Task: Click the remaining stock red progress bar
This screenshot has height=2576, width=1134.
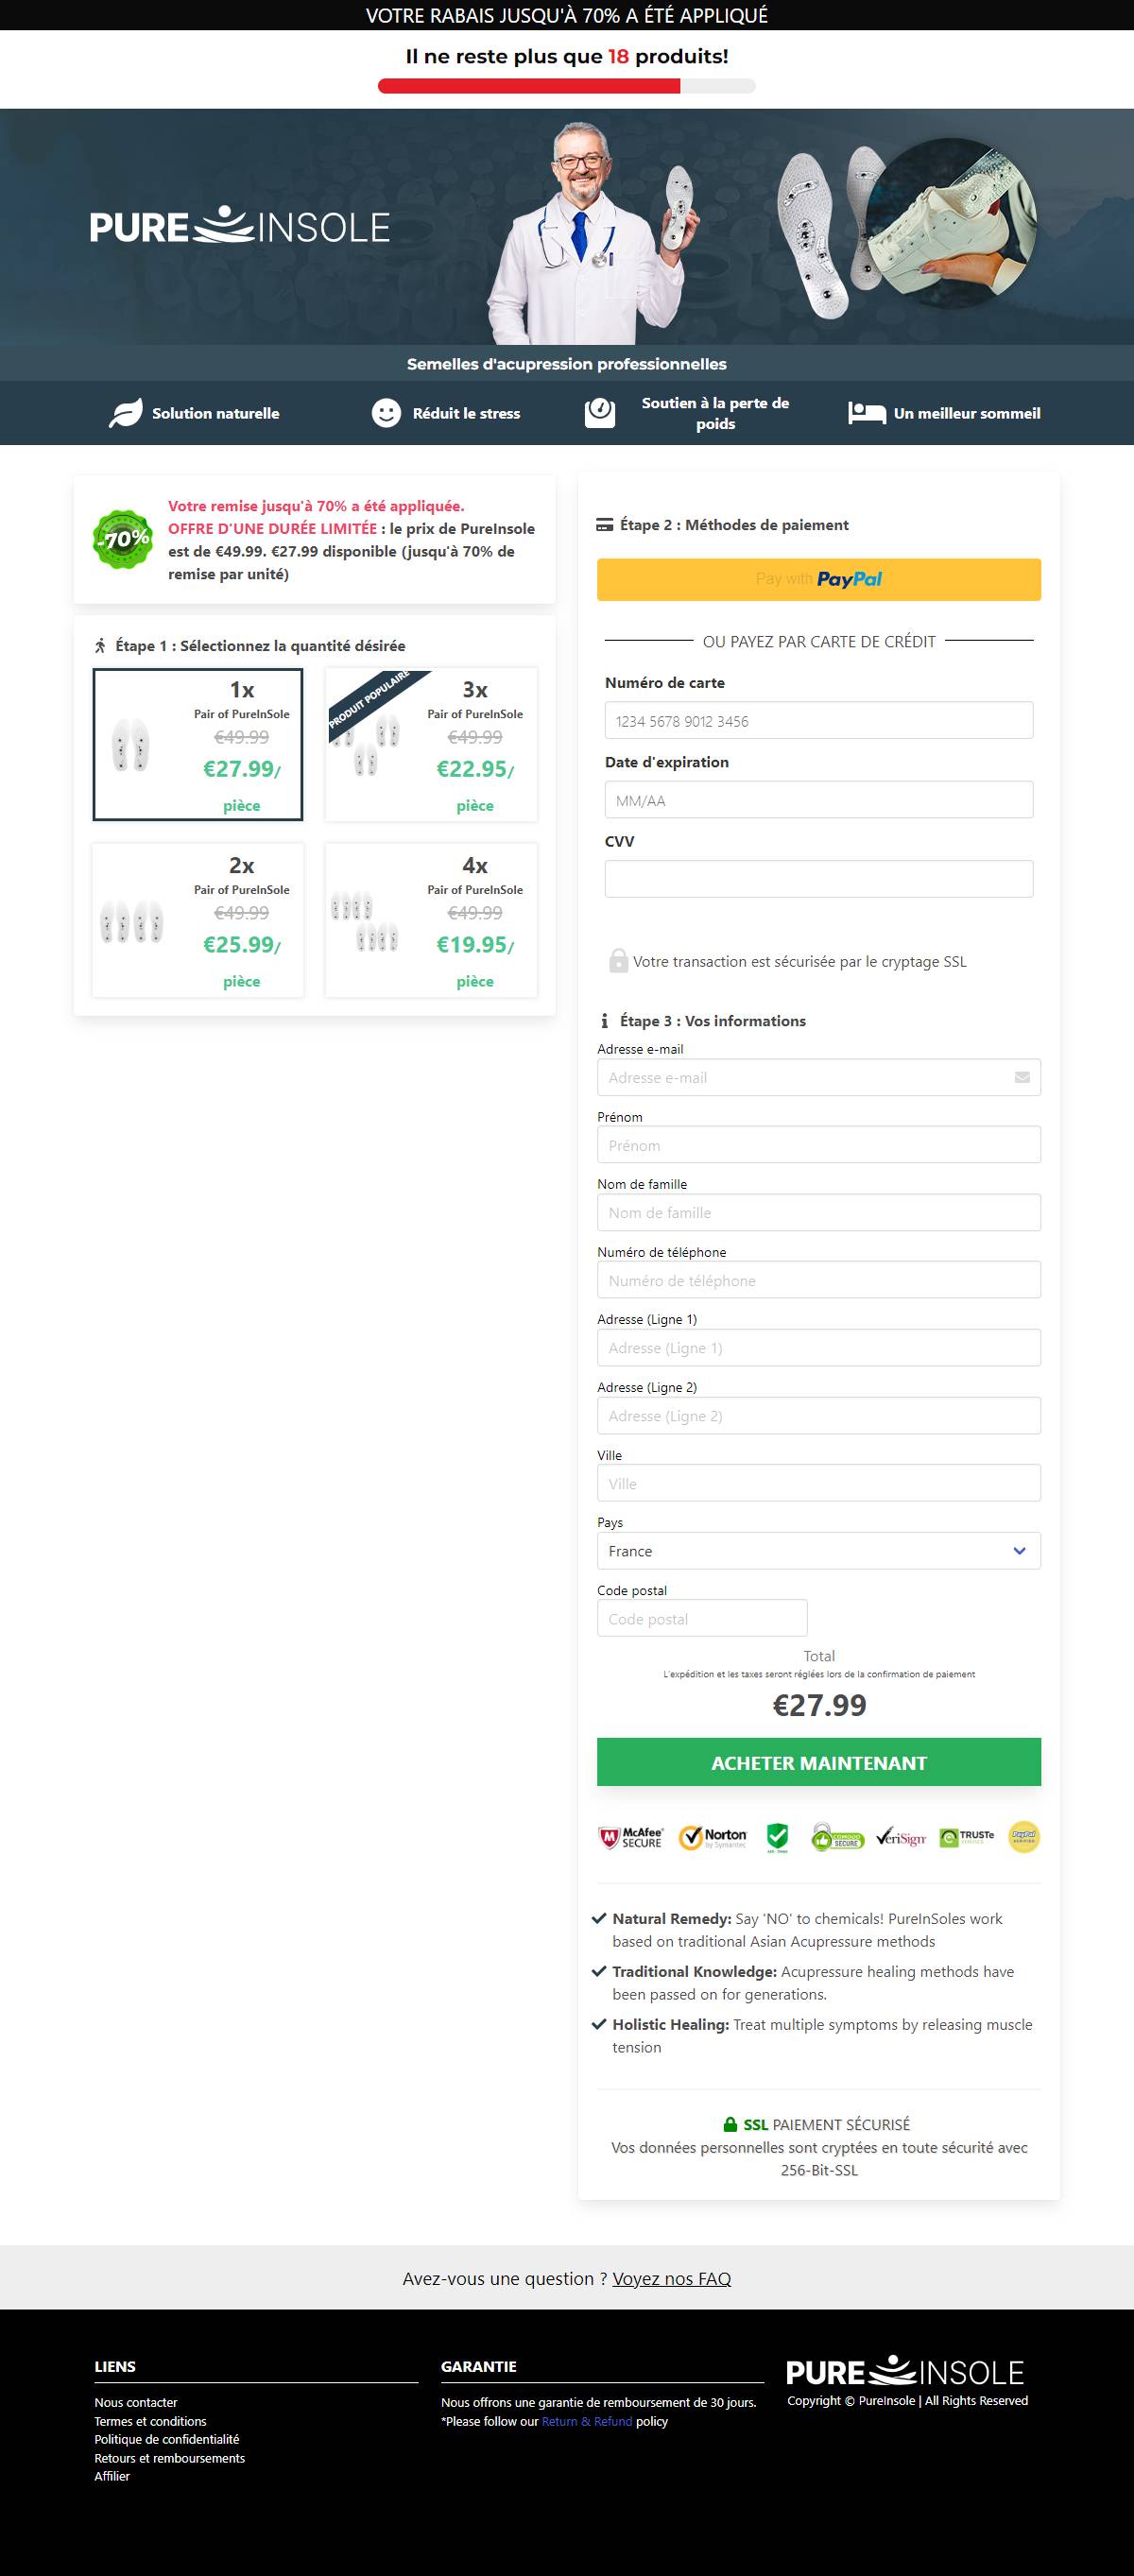Action: [529, 87]
